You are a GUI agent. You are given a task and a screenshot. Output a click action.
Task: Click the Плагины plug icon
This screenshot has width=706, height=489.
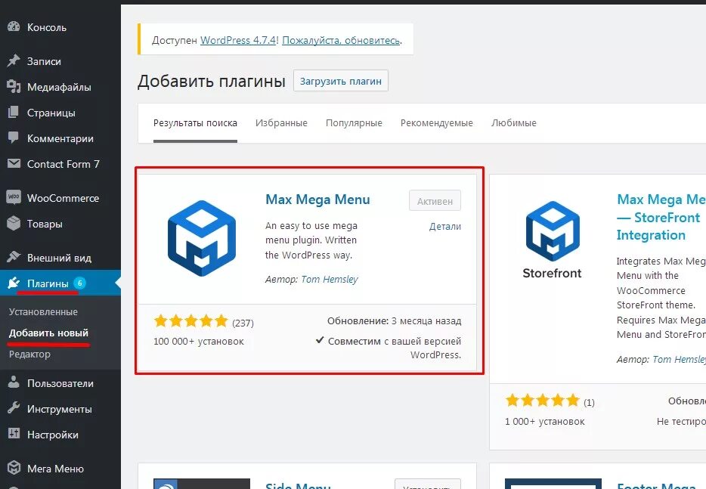pyautogui.click(x=14, y=283)
